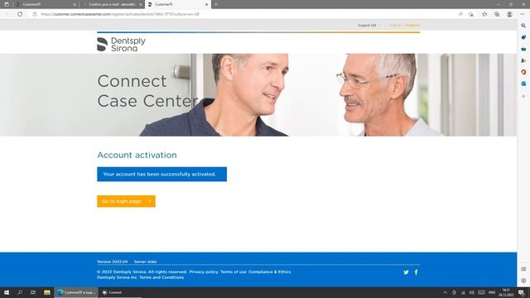530x298 pixels.
Task: Show hidden tray icons chevron
Action: tap(446, 292)
